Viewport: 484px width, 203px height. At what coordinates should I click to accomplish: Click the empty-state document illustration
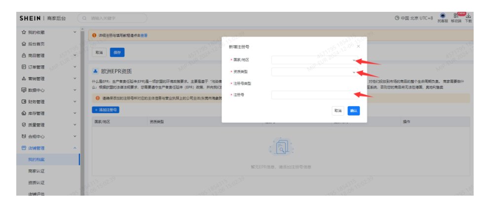click(281, 146)
